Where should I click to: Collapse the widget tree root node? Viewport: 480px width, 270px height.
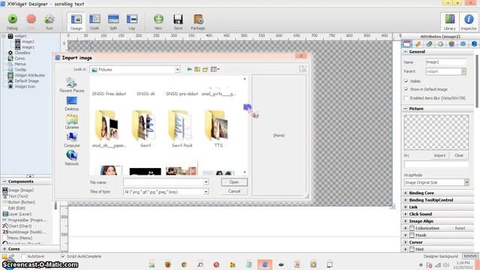pyautogui.click(x=4, y=36)
